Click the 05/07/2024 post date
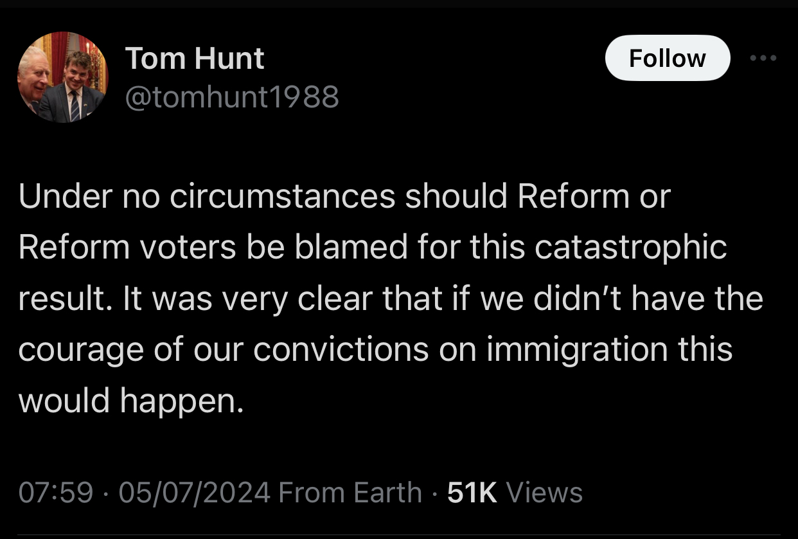This screenshot has width=798, height=539. [194, 493]
